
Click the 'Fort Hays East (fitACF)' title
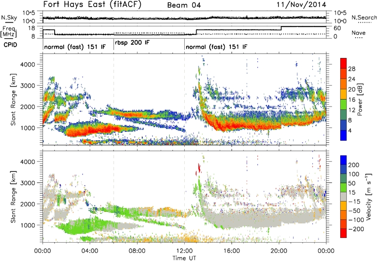[x=92, y=4]
